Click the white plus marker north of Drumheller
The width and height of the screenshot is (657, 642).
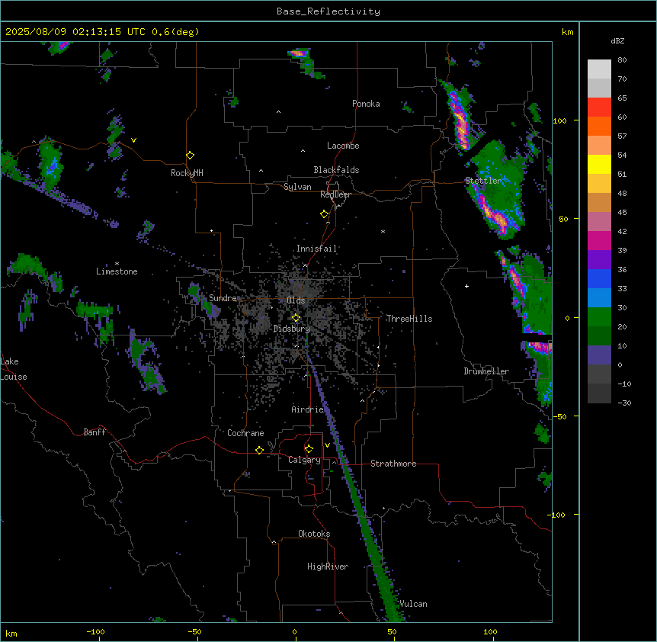[466, 286]
